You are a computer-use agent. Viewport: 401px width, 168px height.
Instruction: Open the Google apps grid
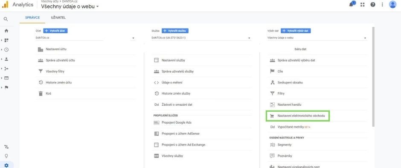(362, 5)
